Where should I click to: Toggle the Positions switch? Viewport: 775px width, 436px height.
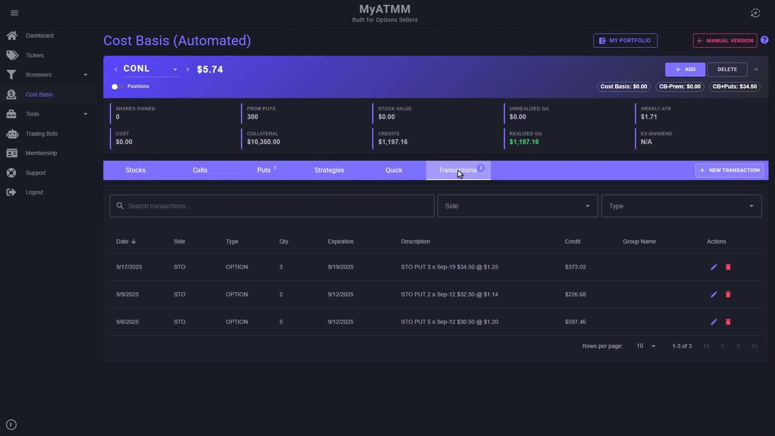click(x=117, y=87)
